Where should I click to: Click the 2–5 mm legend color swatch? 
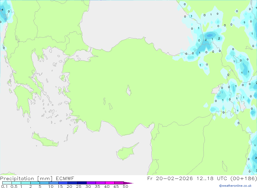click(x=35, y=183)
